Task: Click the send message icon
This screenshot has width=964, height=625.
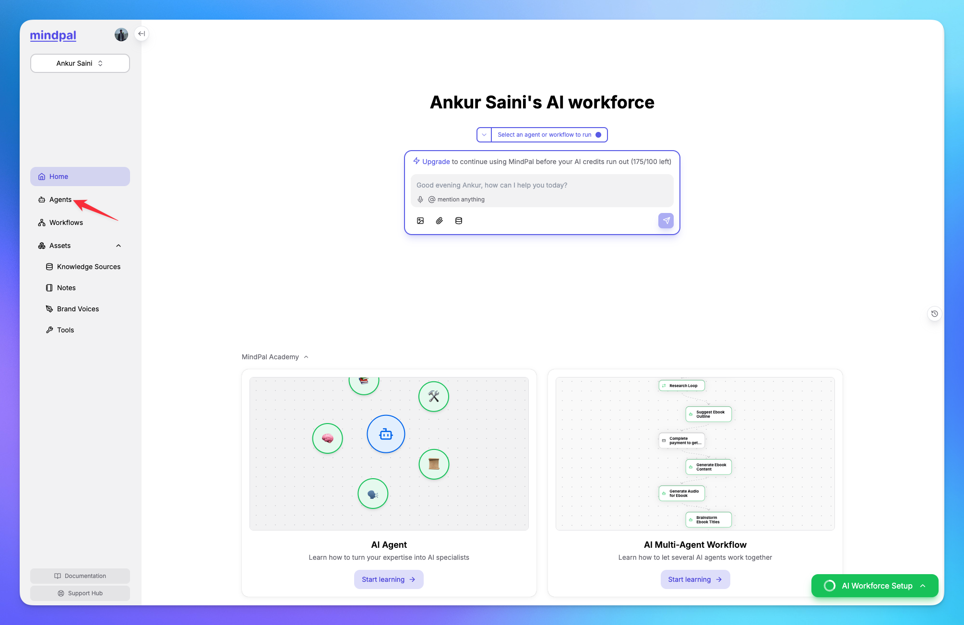Action: 666,221
